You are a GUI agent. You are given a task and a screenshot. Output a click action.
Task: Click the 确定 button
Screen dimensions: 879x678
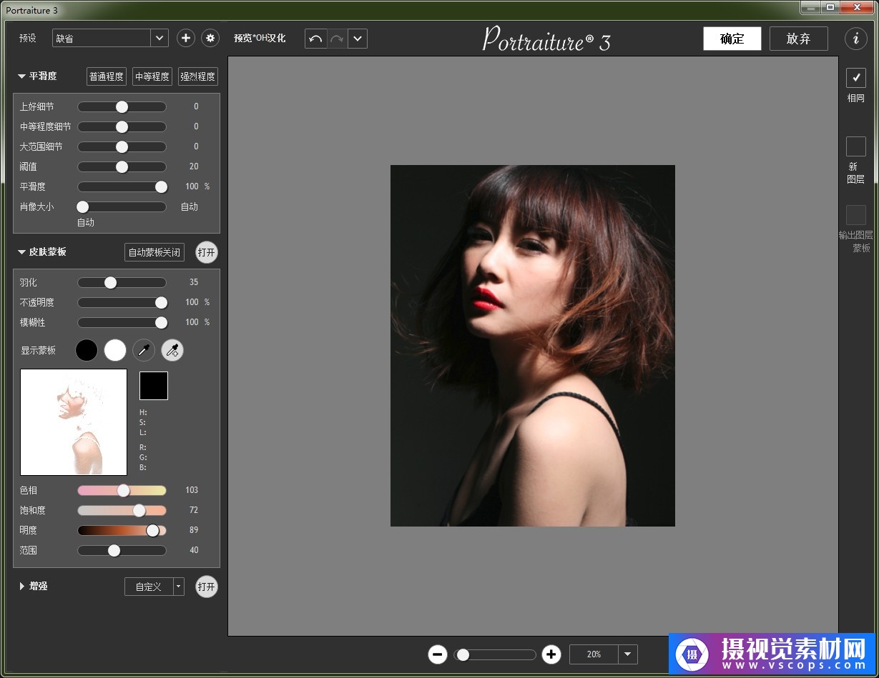point(732,39)
